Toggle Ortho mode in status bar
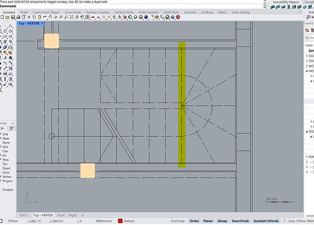This screenshot has width=314, height=225. 194,221
